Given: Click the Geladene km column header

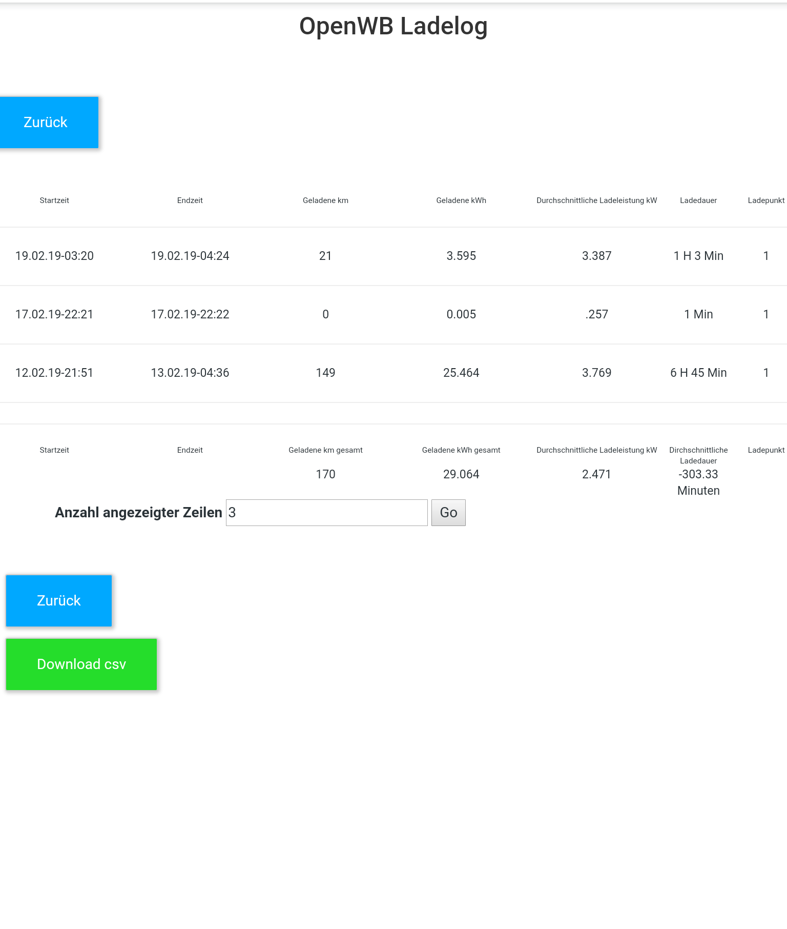Looking at the screenshot, I should click(325, 200).
